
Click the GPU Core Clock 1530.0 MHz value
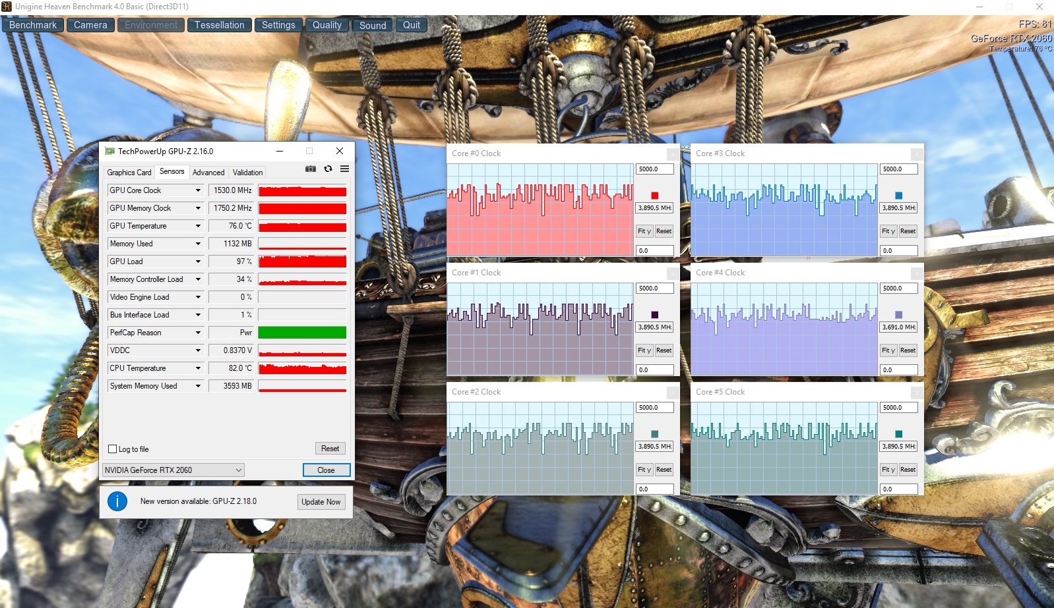pyautogui.click(x=231, y=190)
